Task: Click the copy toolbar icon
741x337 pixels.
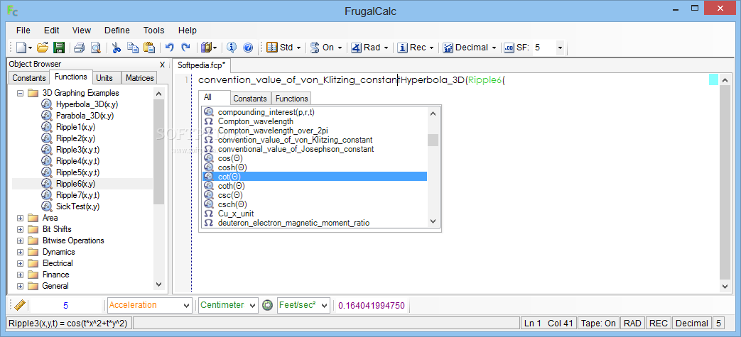Action: point(134,48)
